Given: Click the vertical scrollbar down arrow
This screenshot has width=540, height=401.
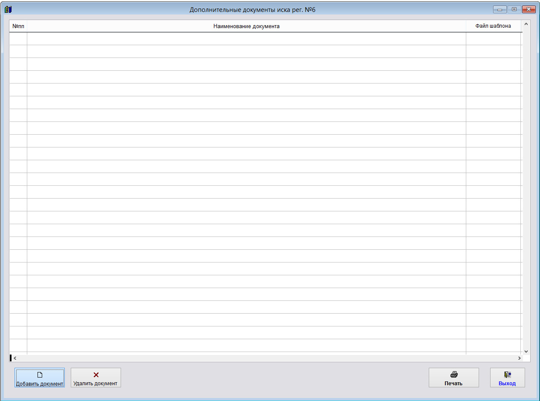Looking at the screenshot, I should (526, 351).
